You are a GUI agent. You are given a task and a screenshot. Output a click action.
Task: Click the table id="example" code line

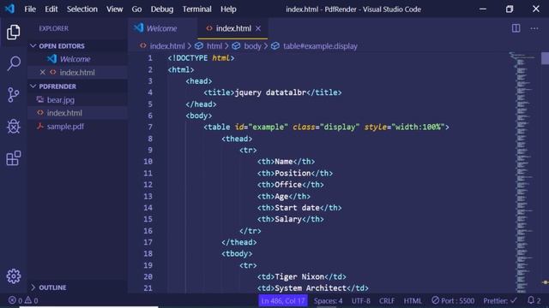click(x=326, y=127)
